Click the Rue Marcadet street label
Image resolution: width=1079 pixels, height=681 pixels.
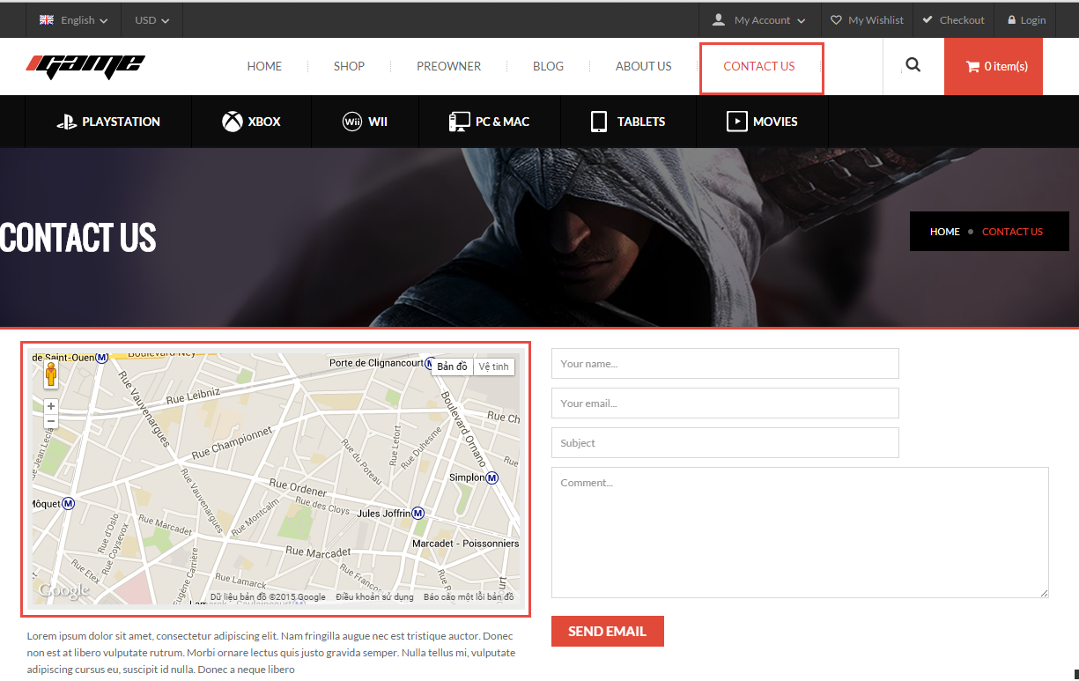click(x=318, y=552)
